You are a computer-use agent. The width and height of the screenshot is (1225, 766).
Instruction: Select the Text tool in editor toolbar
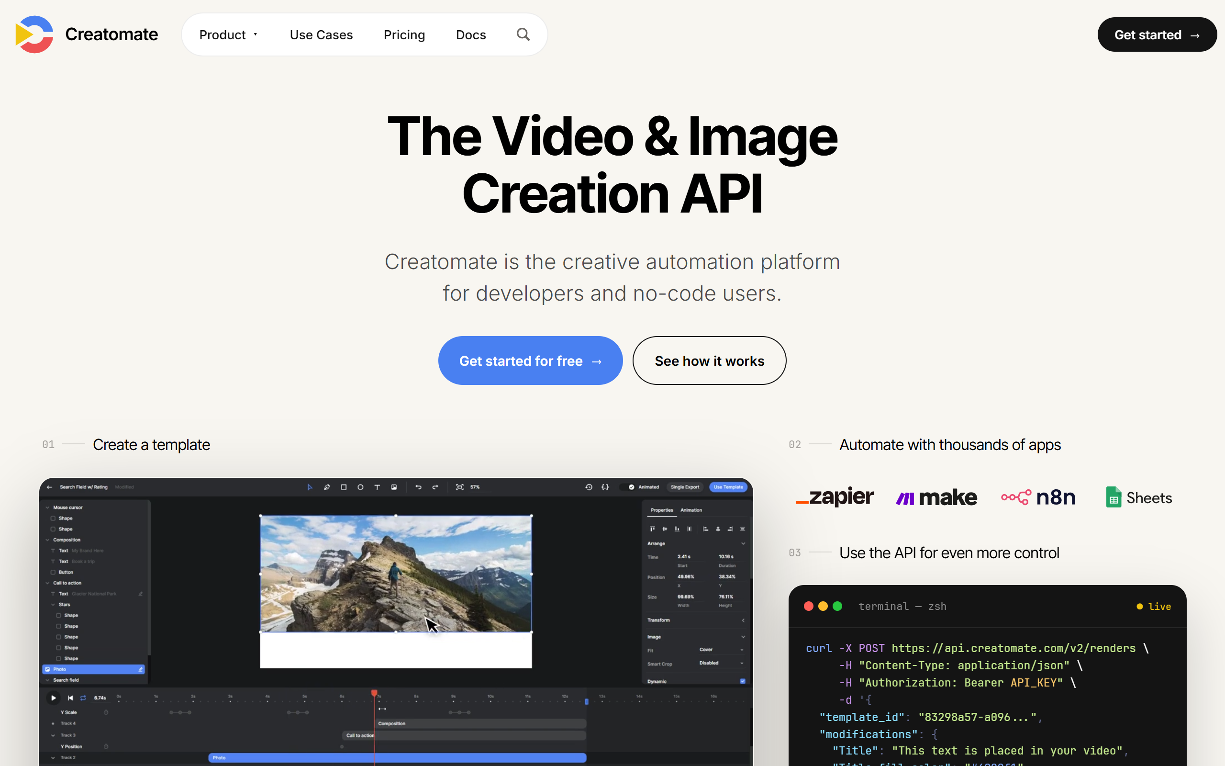click(377, 487)
